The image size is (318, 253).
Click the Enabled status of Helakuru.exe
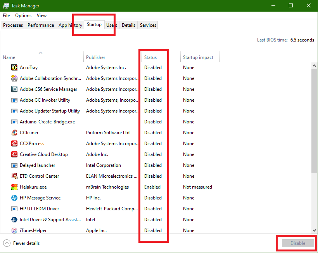(152, 187)
